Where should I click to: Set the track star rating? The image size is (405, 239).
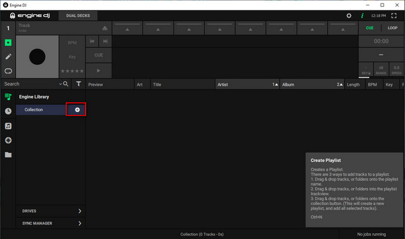coord(72,71)
